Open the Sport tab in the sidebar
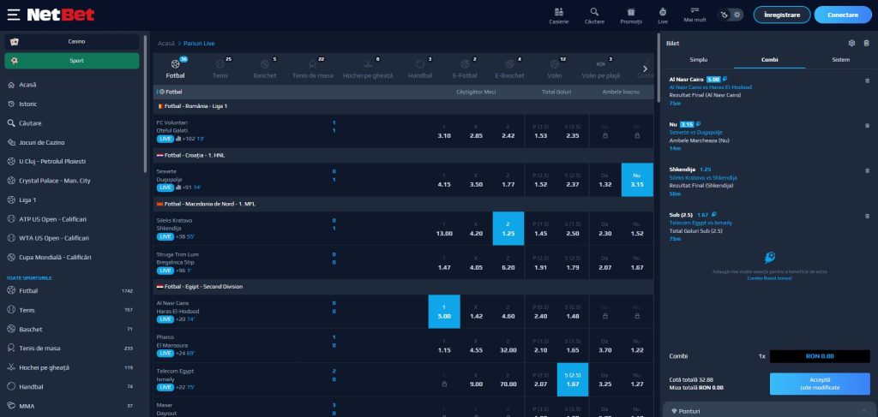Image resolution: width=878 pixels, height=417 pixels. (x=72, y=61)
